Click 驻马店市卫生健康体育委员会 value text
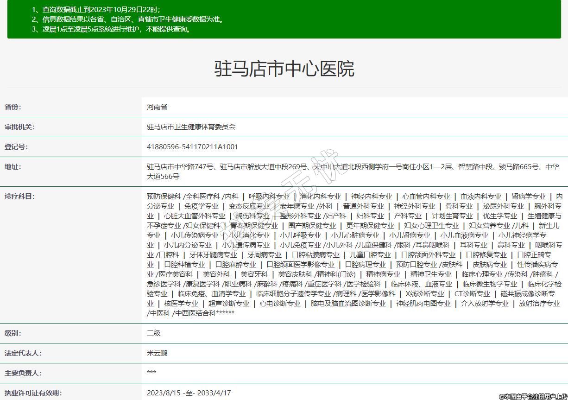The image size is (568, 400). click(x=191, y=127)
